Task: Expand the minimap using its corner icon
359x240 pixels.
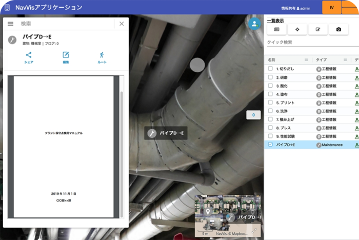Action: pyautogui.click(x=254, y=231)
